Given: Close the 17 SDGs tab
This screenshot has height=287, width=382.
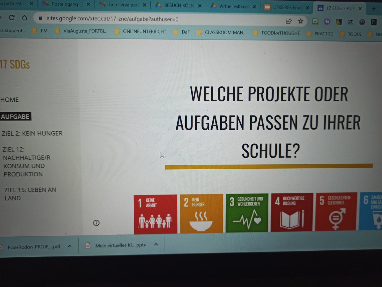Looking at the screenshot, I should [x=359, y=8].
